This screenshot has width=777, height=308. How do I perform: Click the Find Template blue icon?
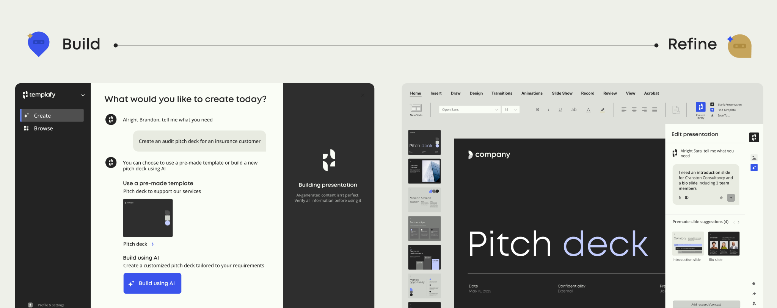point(712,110)
